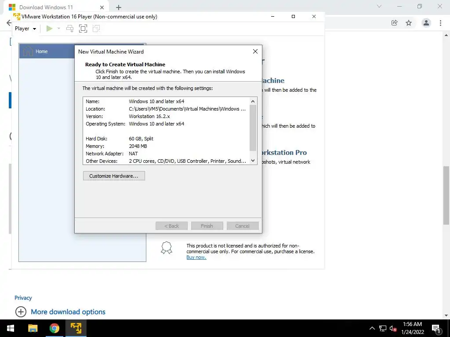Cancel the New Virtual Machine Wizard
Screen dimensions: 450x337
243,226
